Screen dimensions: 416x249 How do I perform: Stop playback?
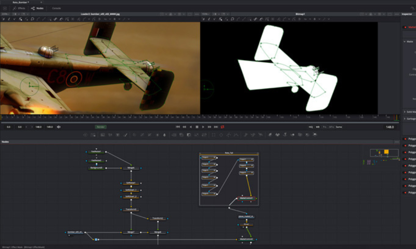tap(197, 127)
